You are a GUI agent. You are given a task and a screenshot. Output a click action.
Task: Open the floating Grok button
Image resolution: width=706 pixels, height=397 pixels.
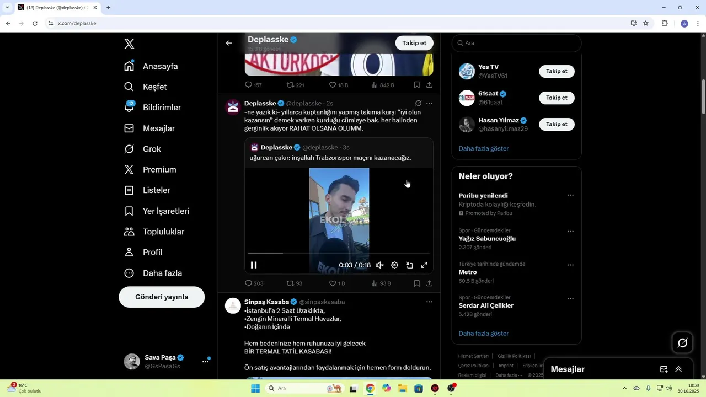(x=682, y=343)
